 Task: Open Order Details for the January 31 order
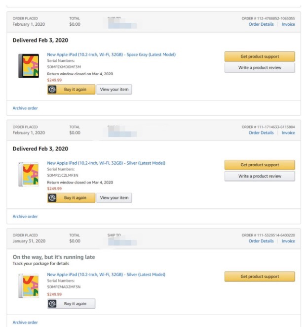[x=261, y=241]
